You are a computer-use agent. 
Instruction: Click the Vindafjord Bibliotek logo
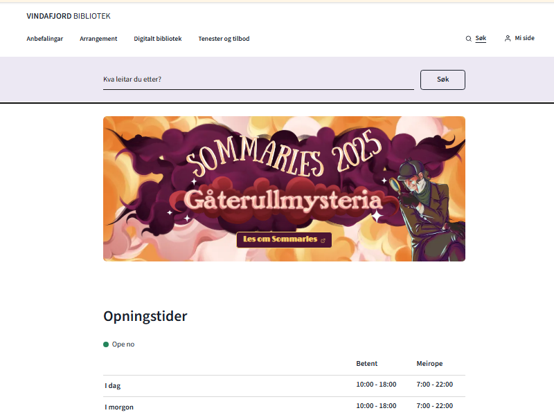(x=68, y=16)
